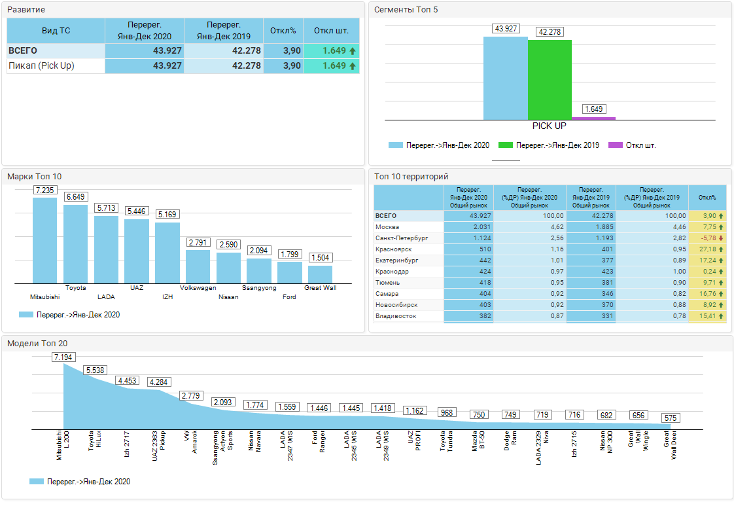Click the Mitsubishi bar with value 7.235
This screenshot has width=734, height=519.
tap(45, 240)
